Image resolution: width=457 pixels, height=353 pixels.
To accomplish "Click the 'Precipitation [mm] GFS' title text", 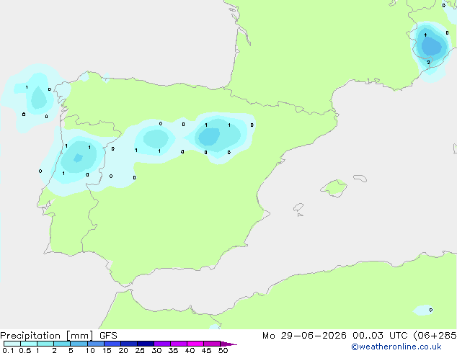I will pos(58,336).
